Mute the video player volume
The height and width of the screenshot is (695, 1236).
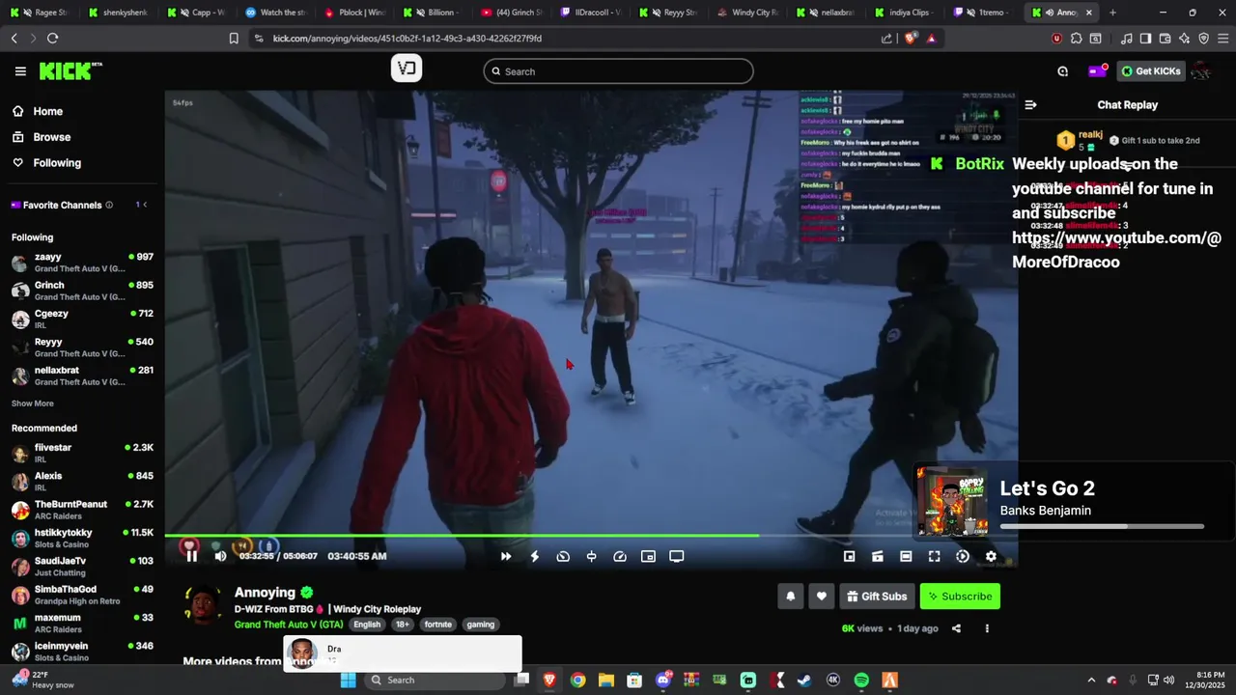tap(220, 556)
